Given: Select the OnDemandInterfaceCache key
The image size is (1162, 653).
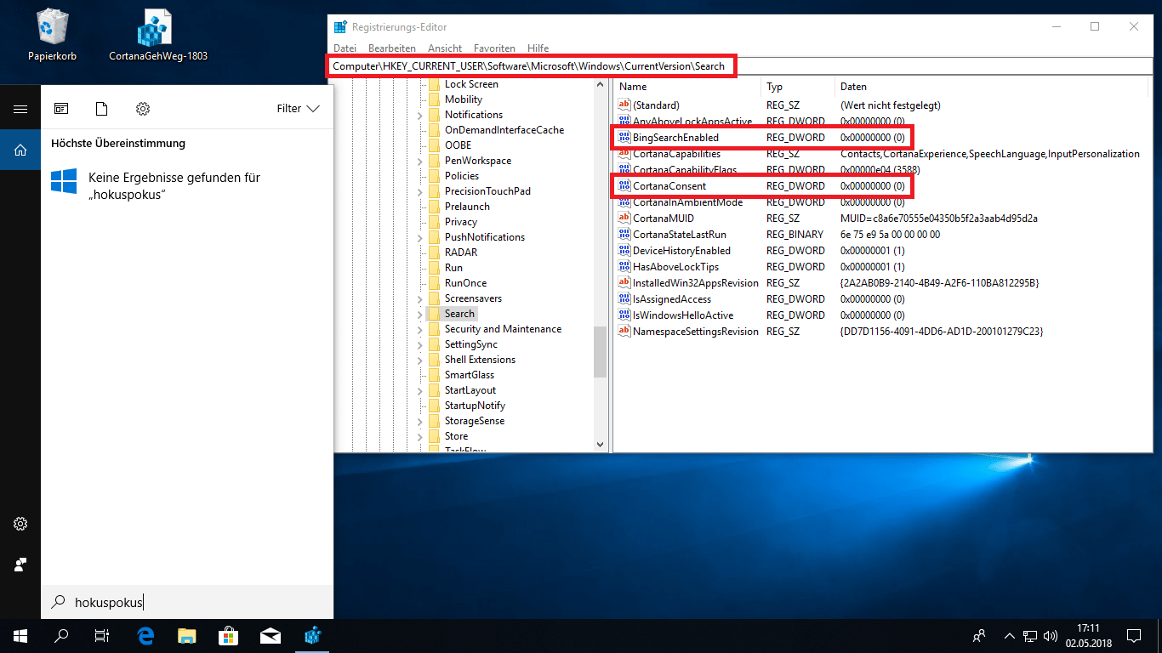Looking at the screenshot, I should click(x=504, y=130).
